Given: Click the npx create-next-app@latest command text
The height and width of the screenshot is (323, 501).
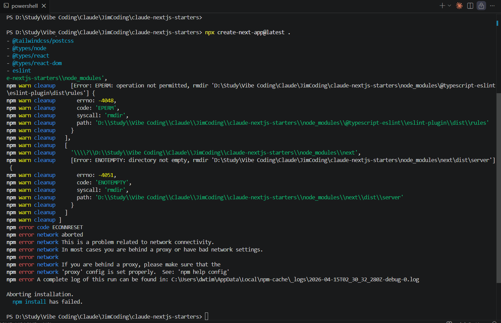Looking at the screenshot, I should (244, 33).
